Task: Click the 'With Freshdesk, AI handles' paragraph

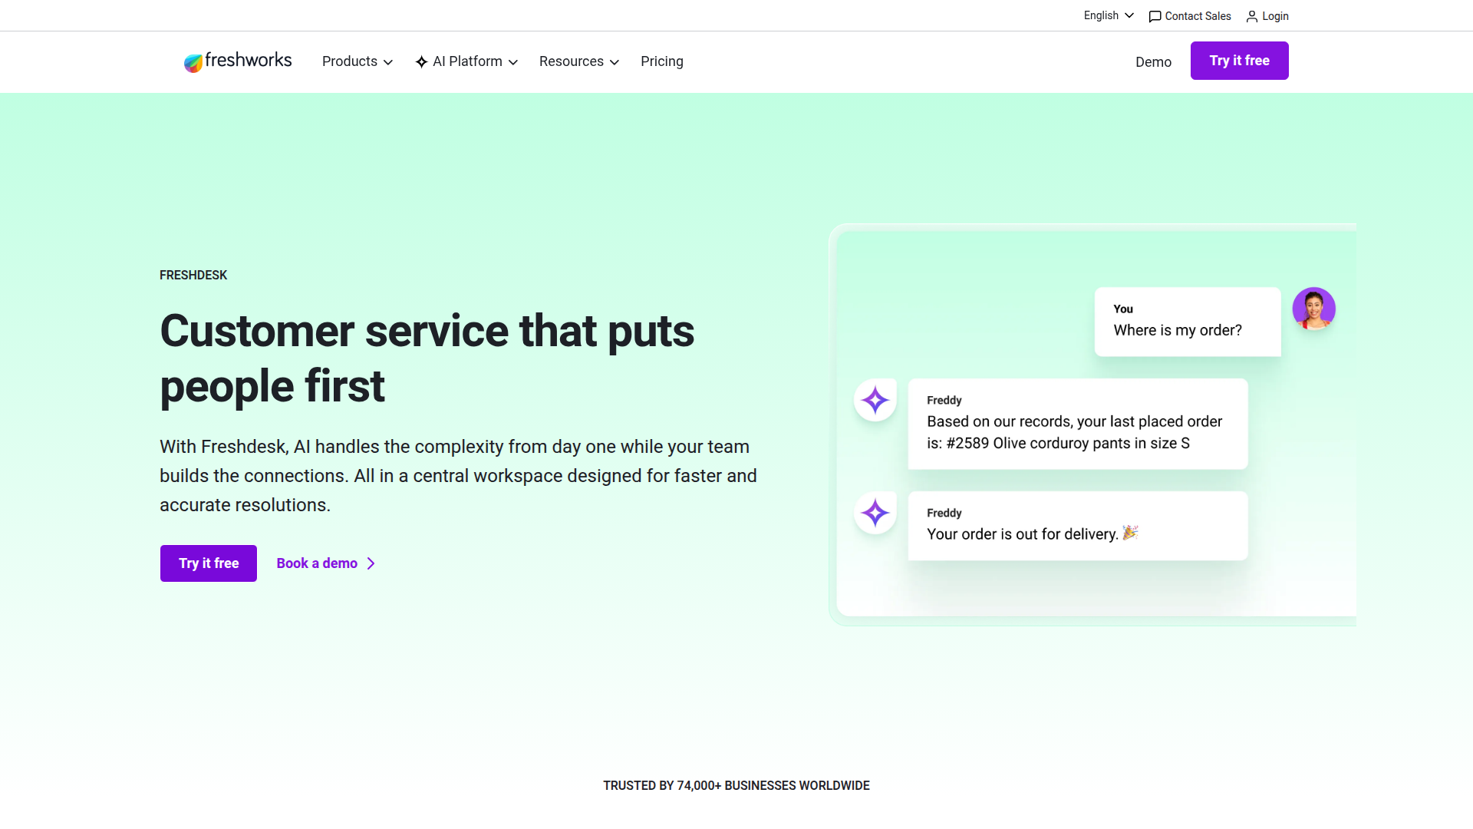Action: click(458, 476)
